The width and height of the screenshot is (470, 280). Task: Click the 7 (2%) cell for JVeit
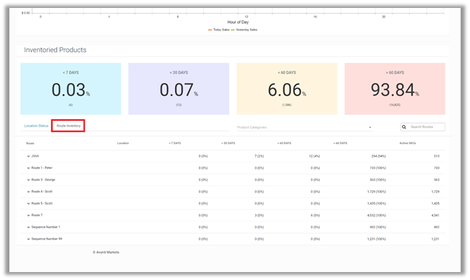point(260,156)
